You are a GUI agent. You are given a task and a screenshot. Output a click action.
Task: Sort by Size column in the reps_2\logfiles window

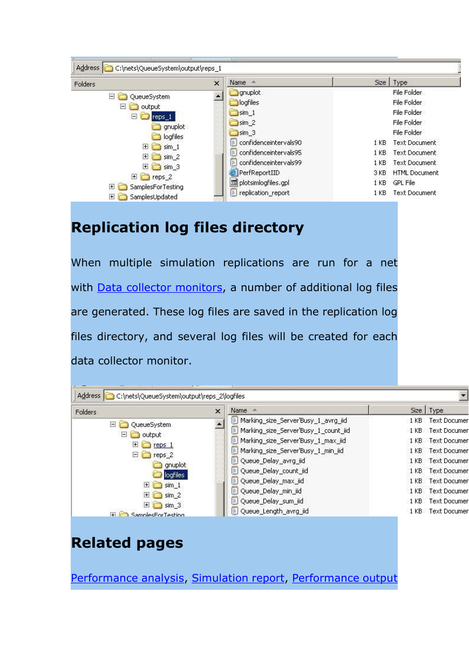click(x=398, y=410)
